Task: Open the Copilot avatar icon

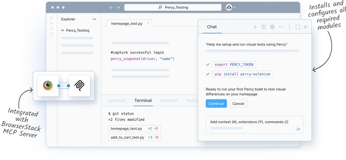Action: 229,7
